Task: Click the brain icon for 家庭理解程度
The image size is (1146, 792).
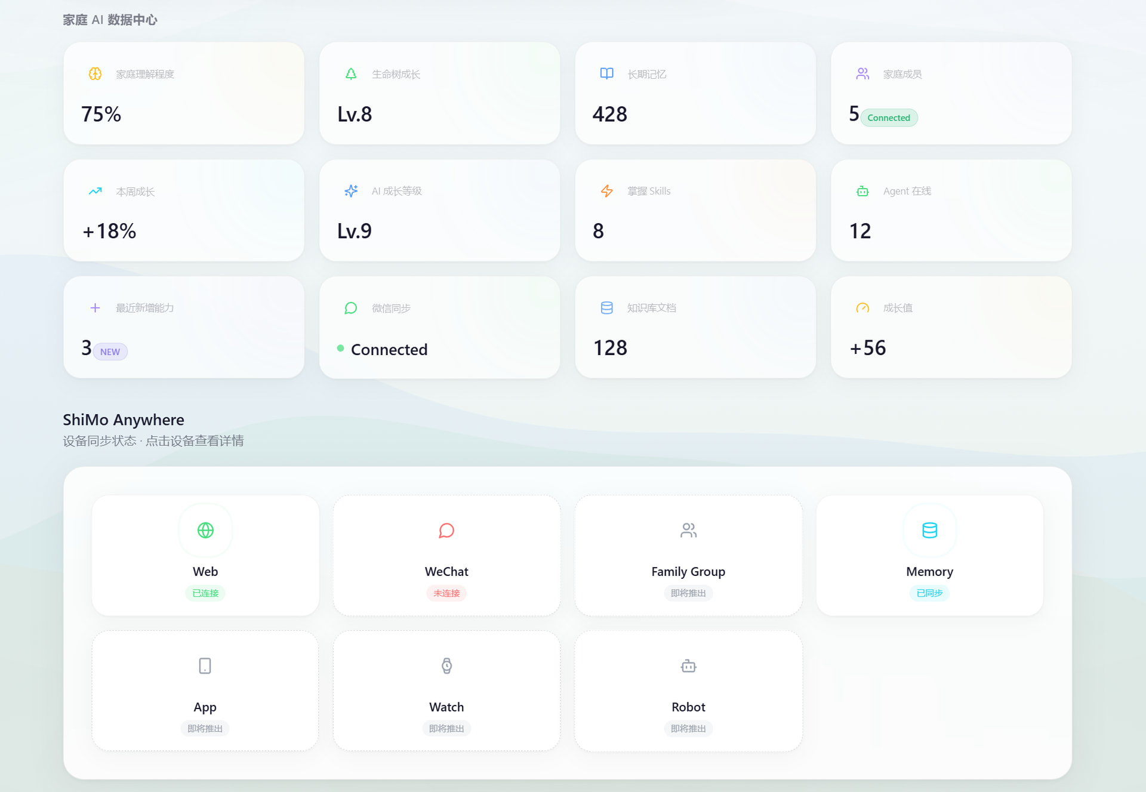Action: pos(95,73)
